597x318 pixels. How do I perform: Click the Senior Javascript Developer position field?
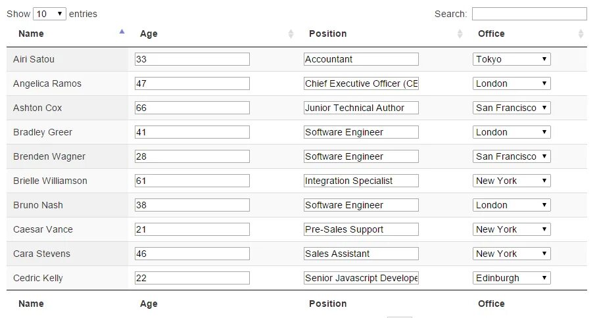coord(361,278)
